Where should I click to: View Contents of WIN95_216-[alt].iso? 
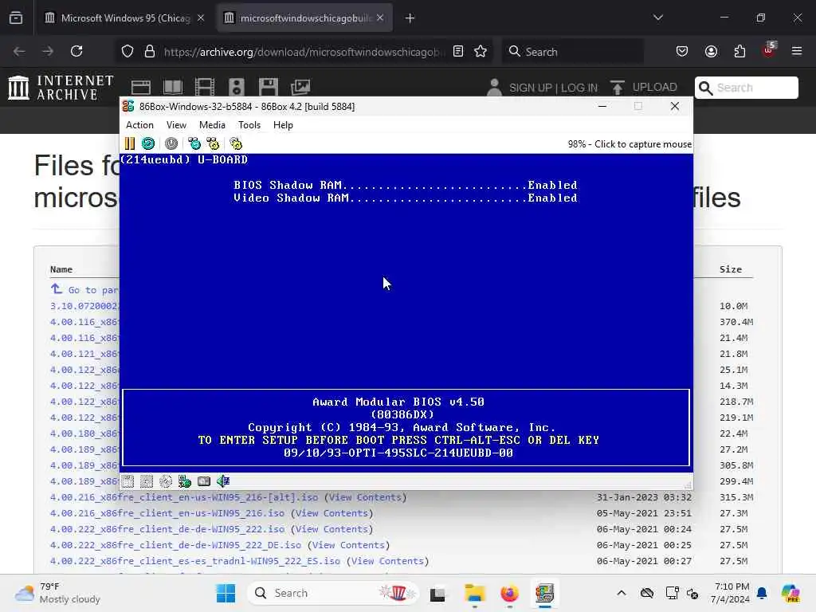365,497
